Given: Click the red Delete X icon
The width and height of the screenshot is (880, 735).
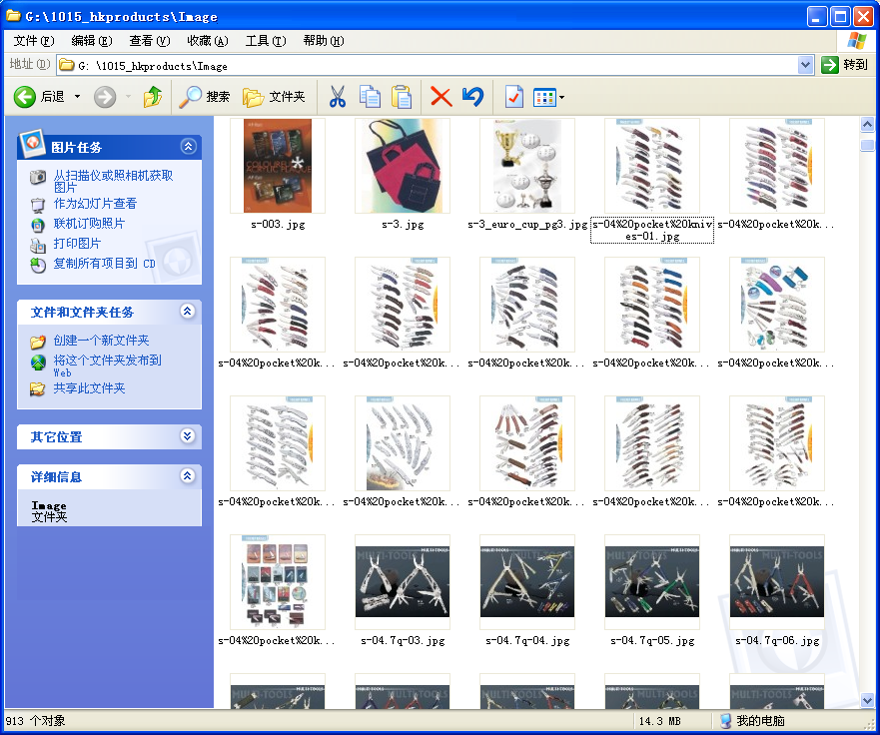Looking at the screenshot, I should tap(440, 97).
